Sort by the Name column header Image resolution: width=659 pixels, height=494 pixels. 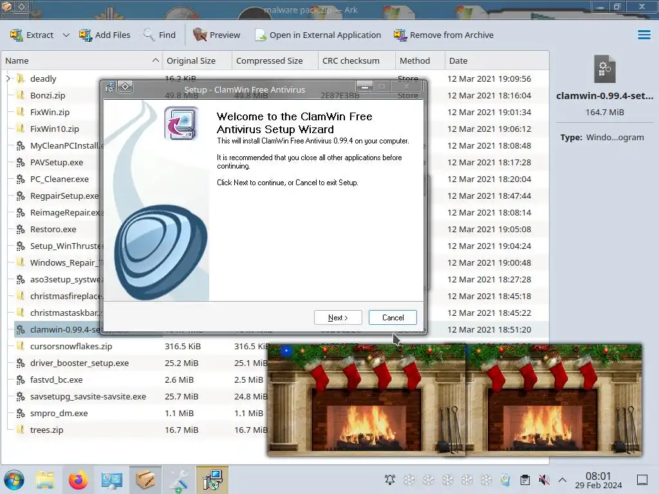82,60
